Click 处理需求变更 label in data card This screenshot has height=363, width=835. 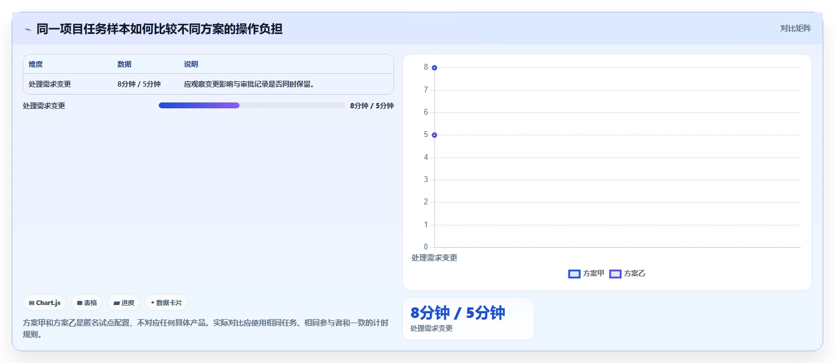click(432, 328)
